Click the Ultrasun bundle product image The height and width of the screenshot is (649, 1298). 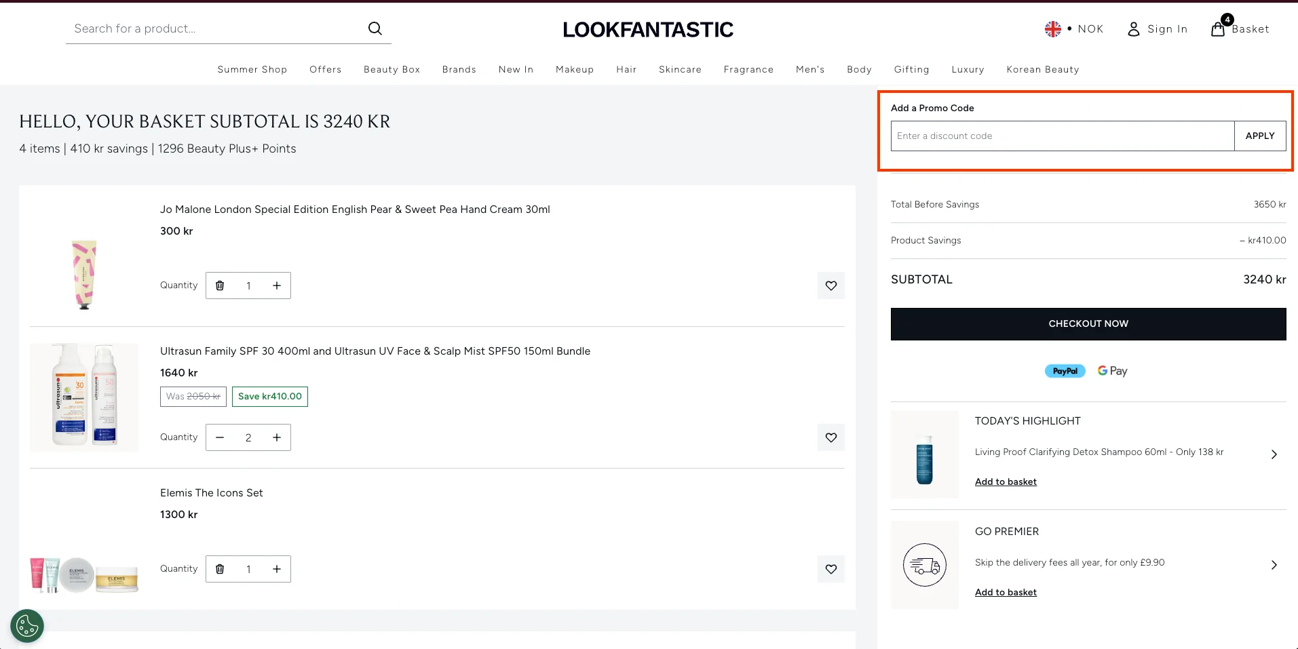(84, 397)
